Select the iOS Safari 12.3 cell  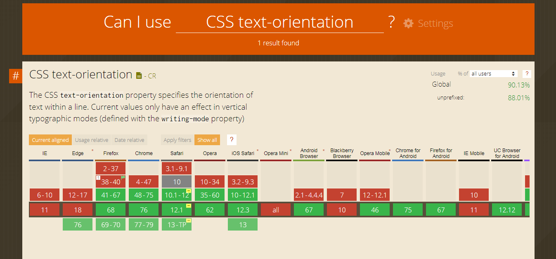pos(243,210)
